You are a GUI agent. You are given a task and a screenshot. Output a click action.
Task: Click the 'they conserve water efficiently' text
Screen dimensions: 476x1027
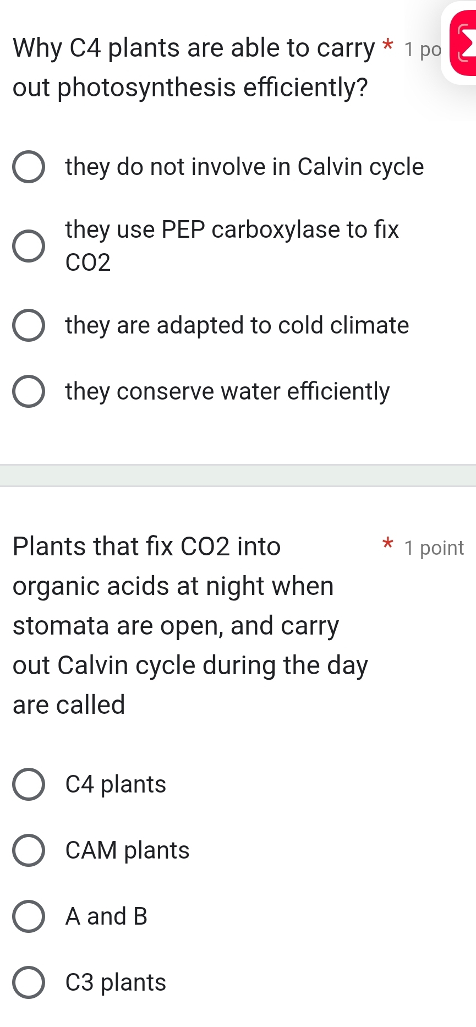point(227,391)
